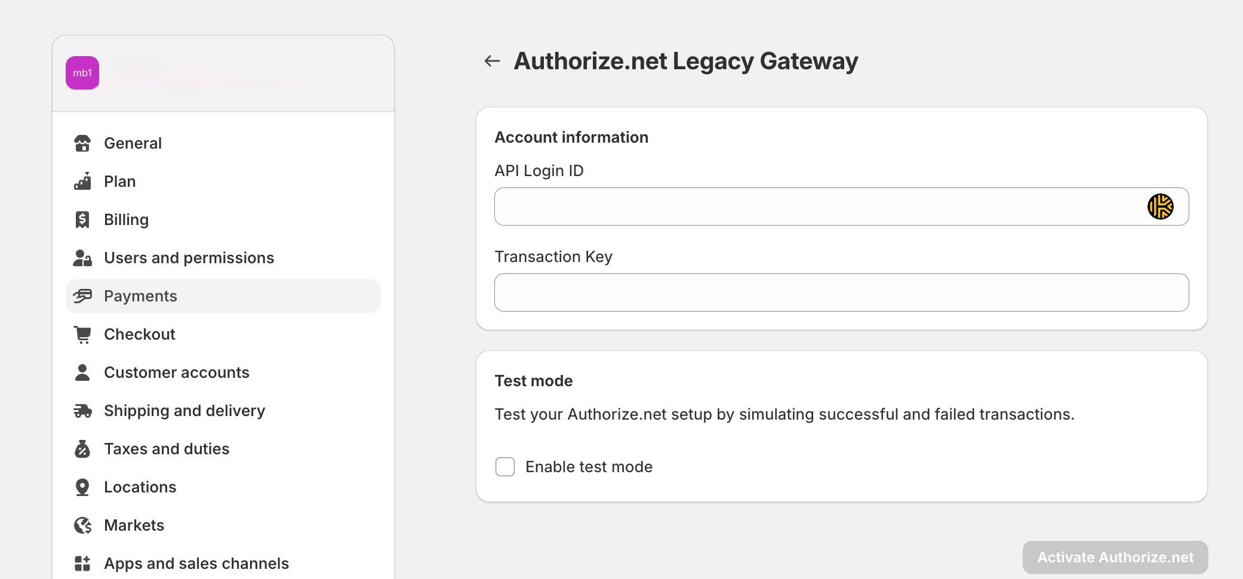Screen dimensions: 1243x579
Task: Click the Markets globe icon
Action: 82,525
